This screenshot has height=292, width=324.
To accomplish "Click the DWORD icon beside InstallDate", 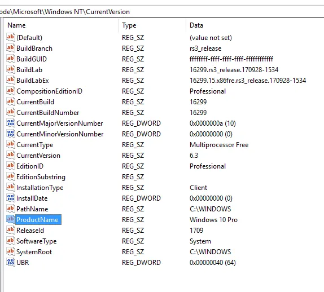I will [x=11, y=198].
